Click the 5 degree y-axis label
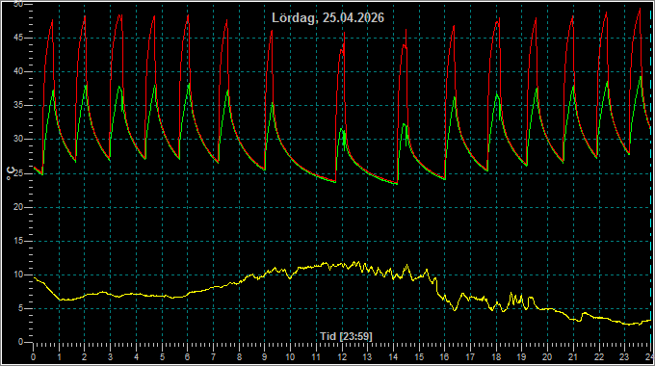The height and width of the screenshot is (366, 655). coord(21,308)
